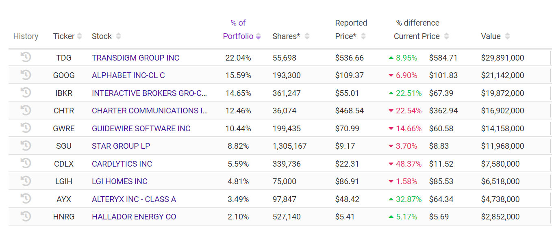552x243 pixels.
Task: Click the 22.54% loss indicator
Action: click(405, 111)
